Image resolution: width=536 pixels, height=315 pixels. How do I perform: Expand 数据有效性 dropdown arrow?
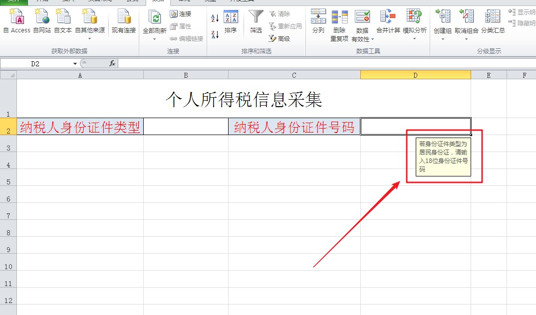click(x=373, y=39)
